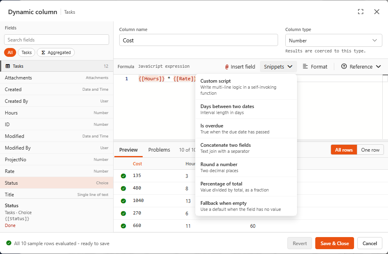Collapse the Snippets dropdown

[x=278, y=67]
